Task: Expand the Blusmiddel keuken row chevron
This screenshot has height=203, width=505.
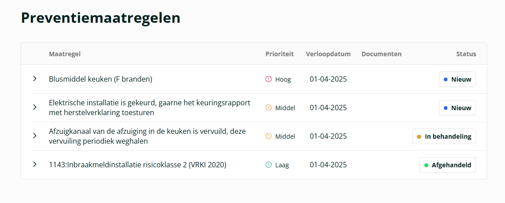Action: [35, 79]
